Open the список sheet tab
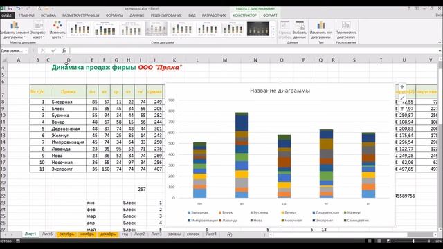Image resolution: width=443 pixels, height=249 pixels. click(193, 234)
